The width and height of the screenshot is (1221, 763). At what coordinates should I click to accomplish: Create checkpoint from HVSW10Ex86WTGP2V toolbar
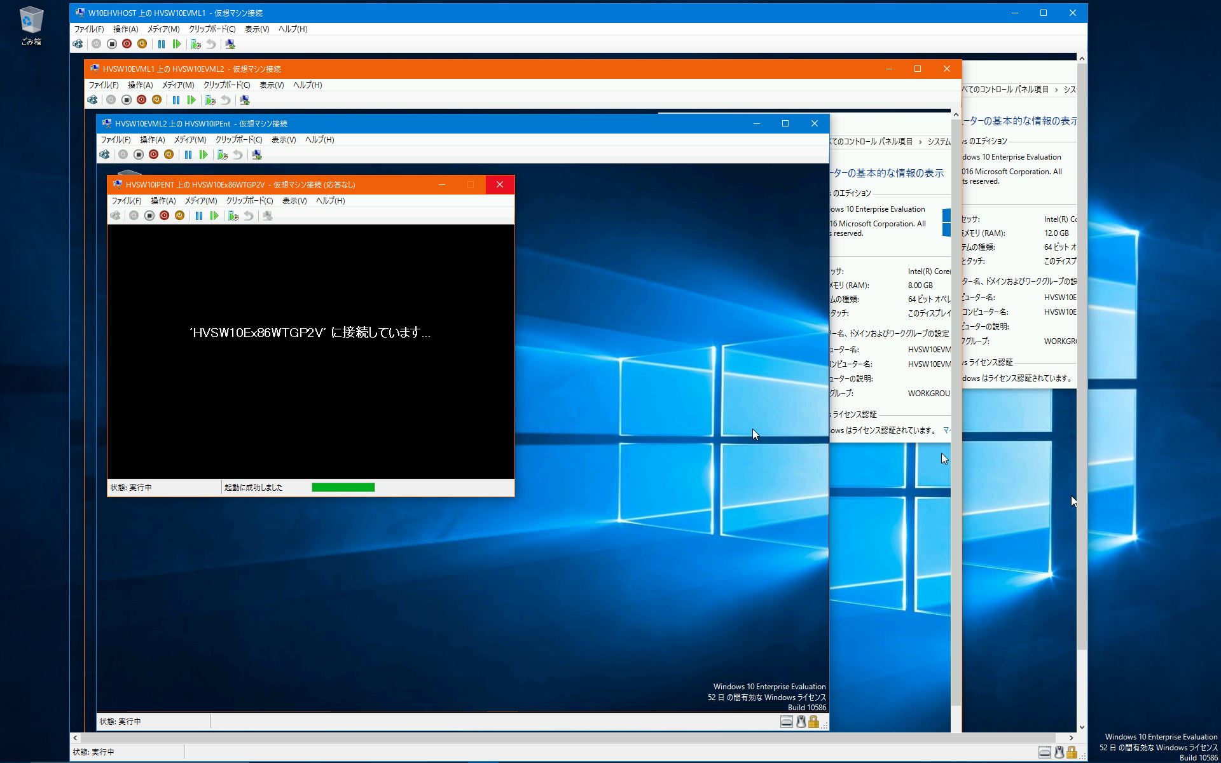(x=233, y=216)
